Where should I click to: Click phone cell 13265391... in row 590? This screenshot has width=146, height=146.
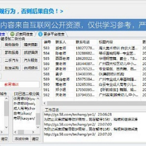point(85,84)
